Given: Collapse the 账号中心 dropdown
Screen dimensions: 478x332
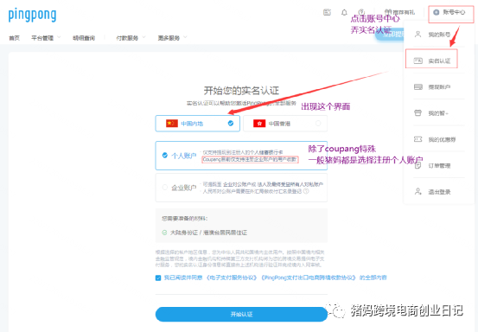Looking at the screenshot, I should [x=450, y=12].
